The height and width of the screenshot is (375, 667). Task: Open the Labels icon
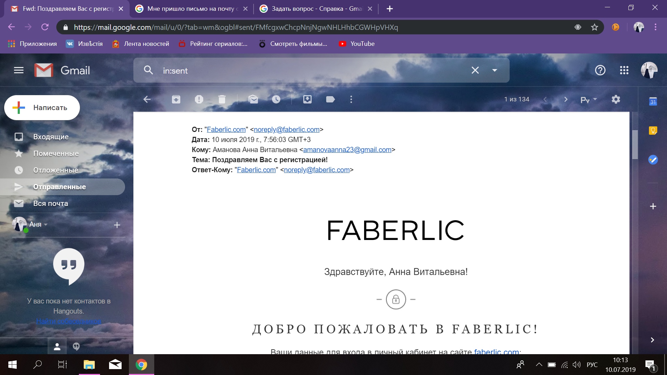coord(330,100)
